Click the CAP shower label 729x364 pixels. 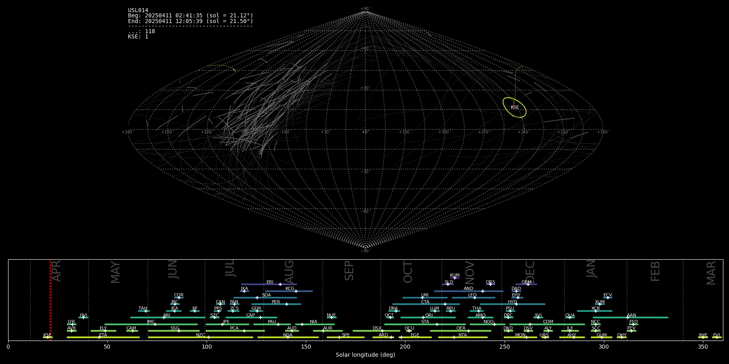251,315
